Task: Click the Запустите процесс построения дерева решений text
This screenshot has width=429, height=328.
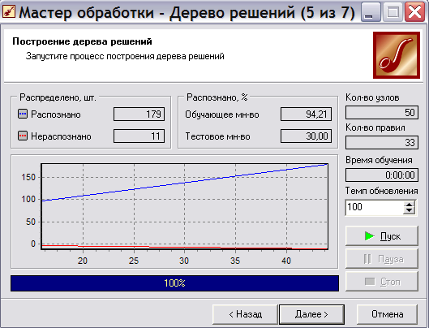Action: [x=125, y=56]
